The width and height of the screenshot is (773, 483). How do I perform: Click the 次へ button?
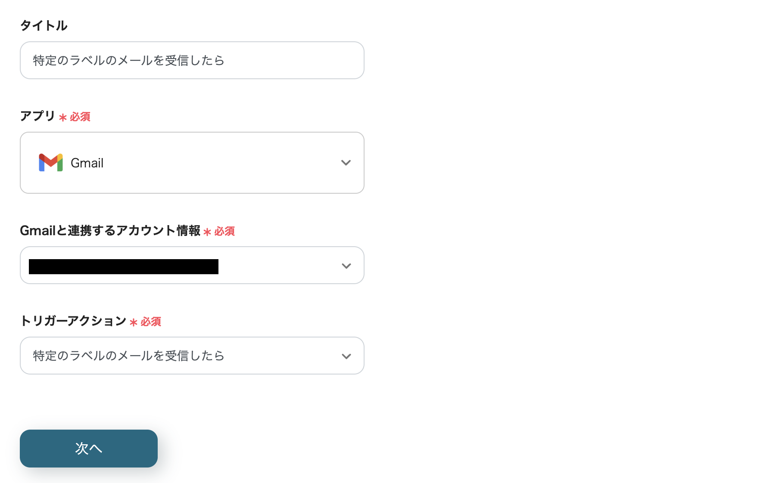coord(88,449)
